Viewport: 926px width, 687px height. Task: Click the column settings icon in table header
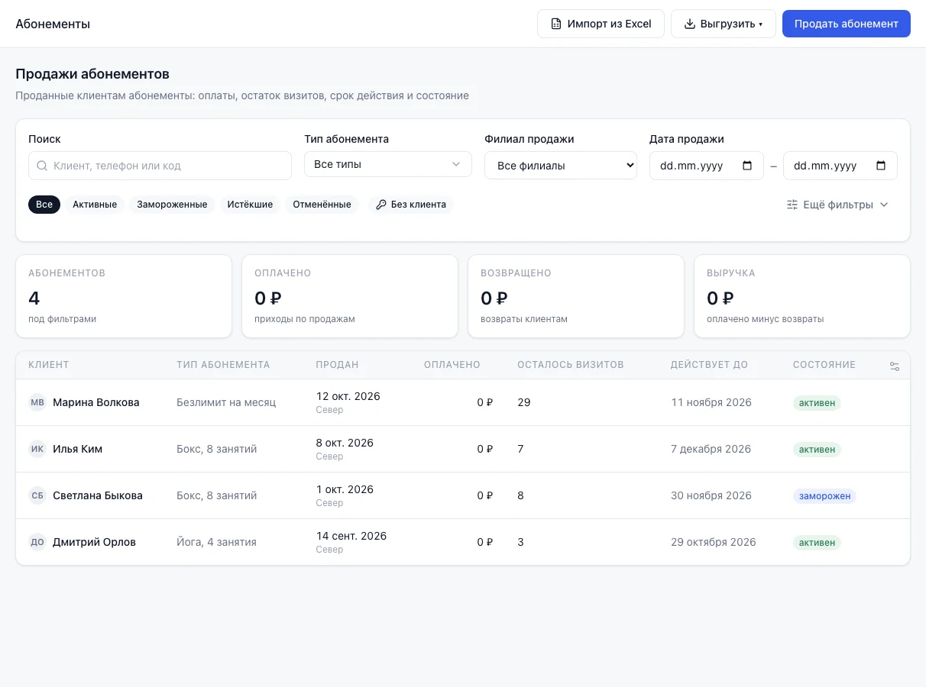(895, 366)
